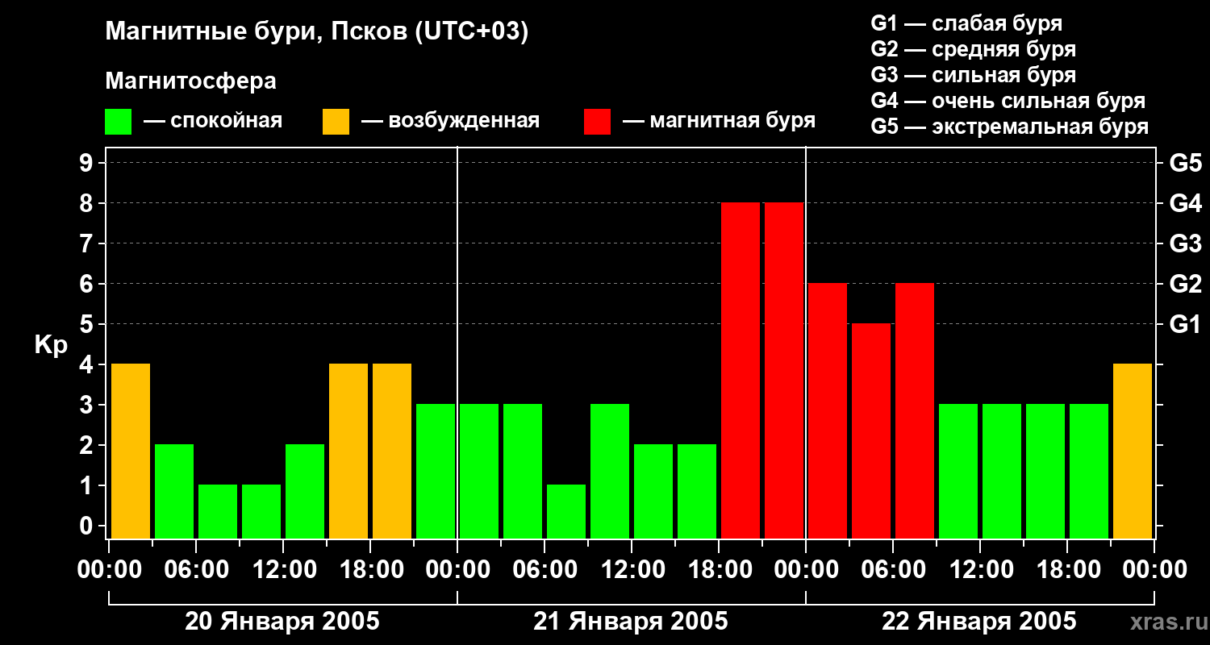Image resolution: width=1210 pixels, height=645 pixels.
Task: Click the 'G1' label on the right axis
Action: (x=1185, y=324)
